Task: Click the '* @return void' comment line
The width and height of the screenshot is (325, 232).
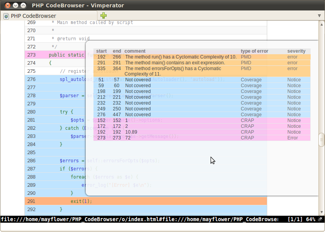Action: click(x=71, y=38)
